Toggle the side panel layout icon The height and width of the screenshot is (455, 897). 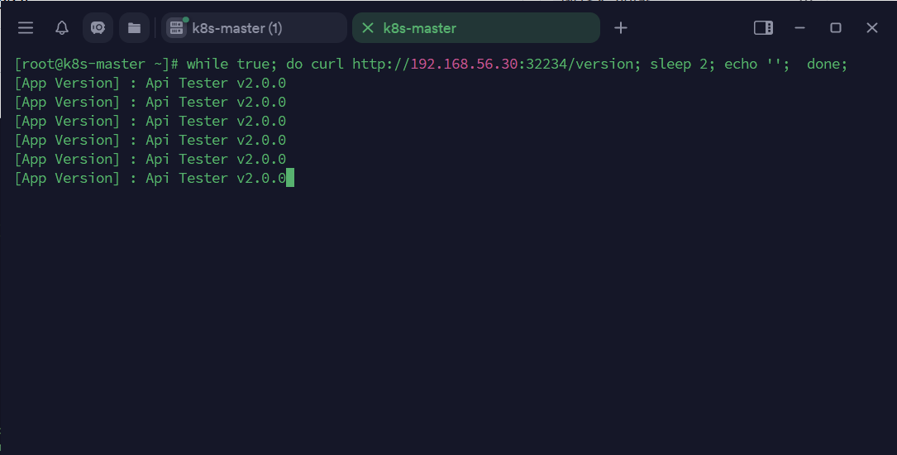pyautogui.click(x=763, y=28)
